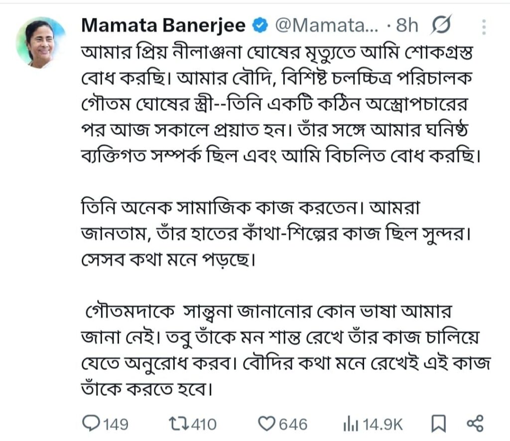This screenshot has height=441, width=510.
Task: Open the view analytics bar chart icon
Action: pos(350,424)
